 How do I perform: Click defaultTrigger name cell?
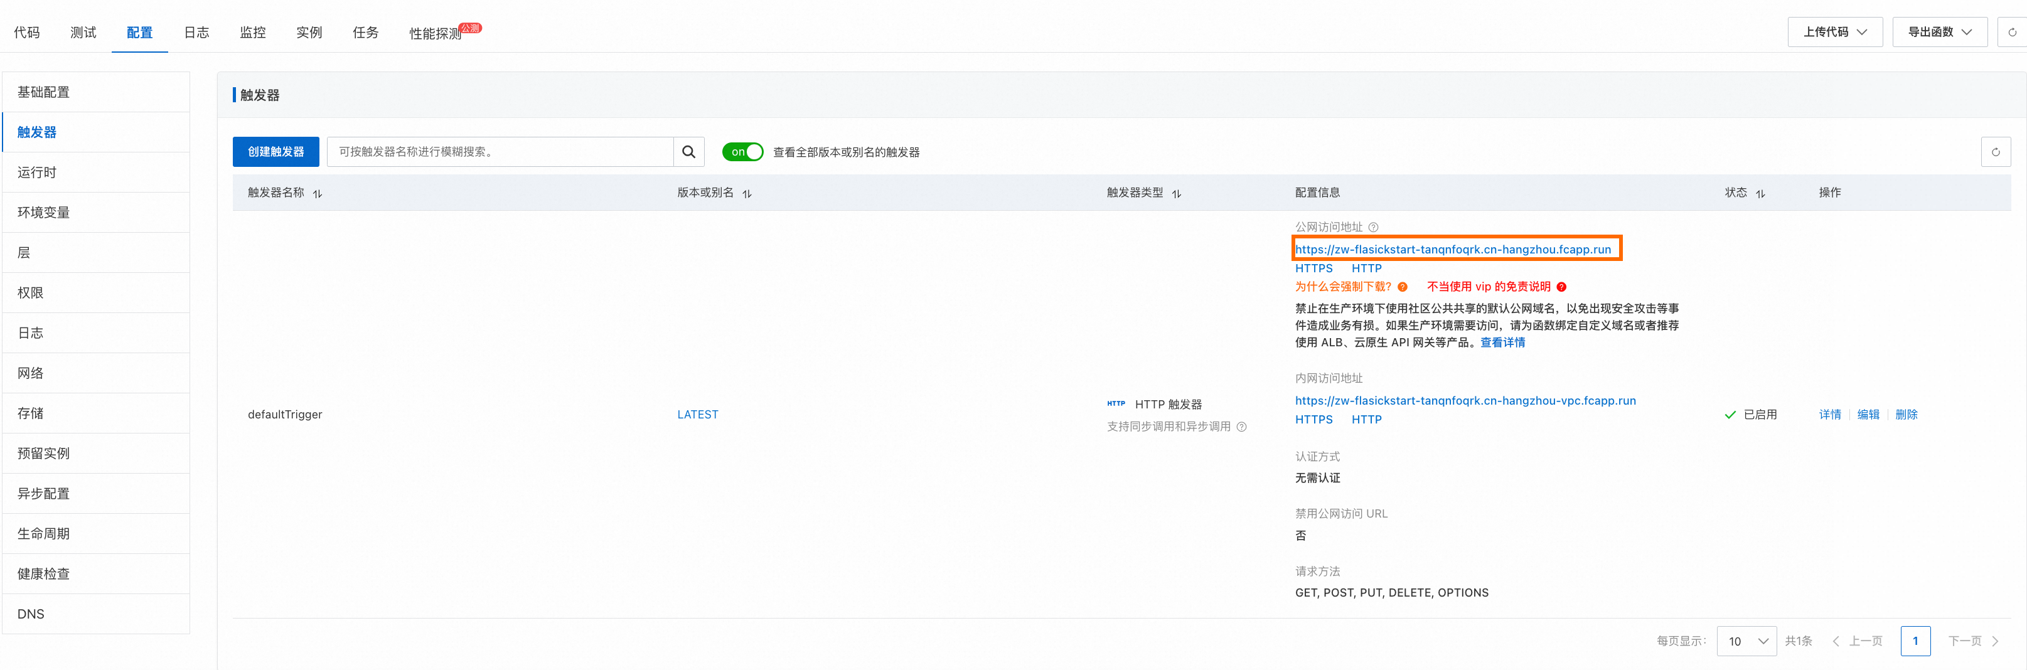coord(285,415)
